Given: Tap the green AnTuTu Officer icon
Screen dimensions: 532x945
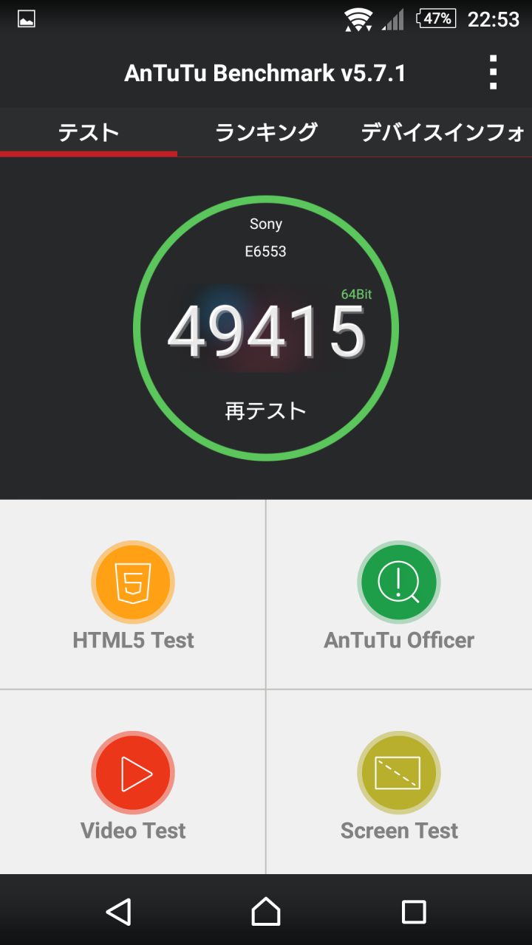Looking at the screenshot, I should [x=399, y=583].
